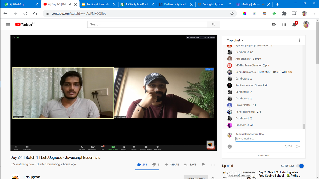
Task: Close the CodingBat Python tab
Action: (x=230, y=4)
